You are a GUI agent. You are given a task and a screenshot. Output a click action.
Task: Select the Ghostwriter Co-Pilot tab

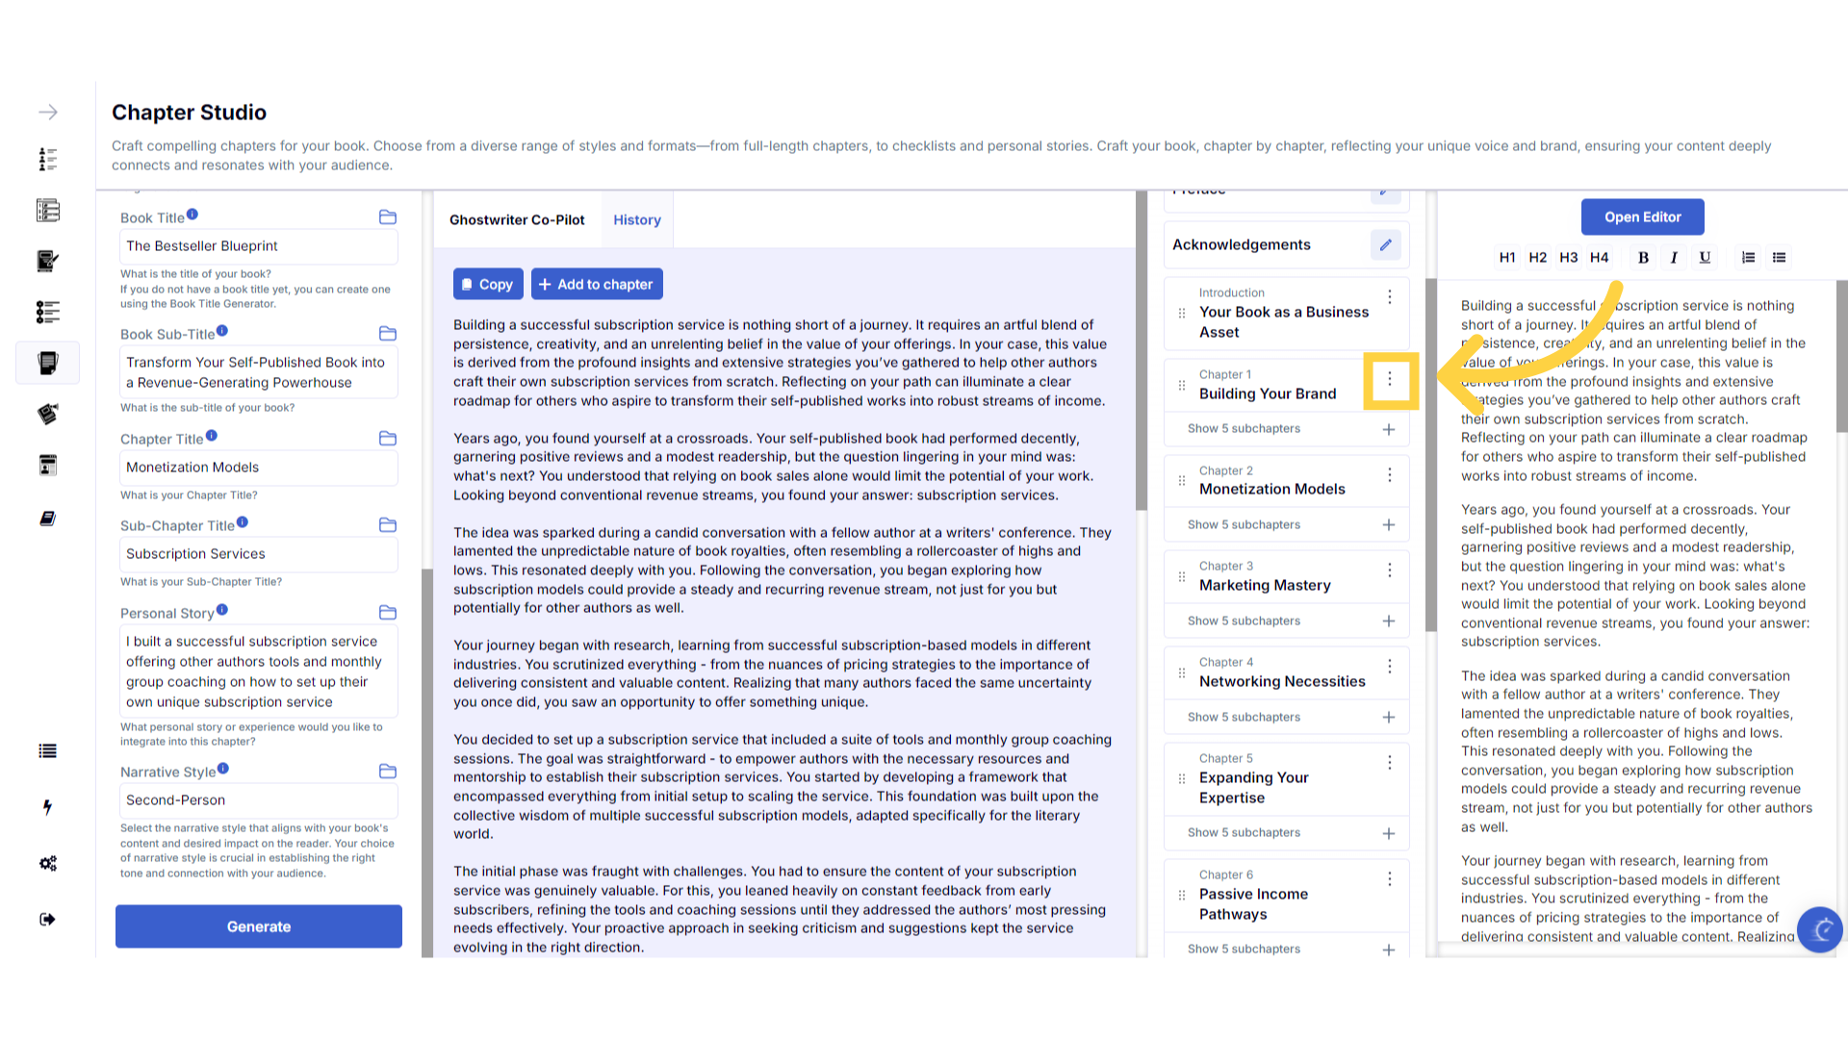(x=517, y=219)
